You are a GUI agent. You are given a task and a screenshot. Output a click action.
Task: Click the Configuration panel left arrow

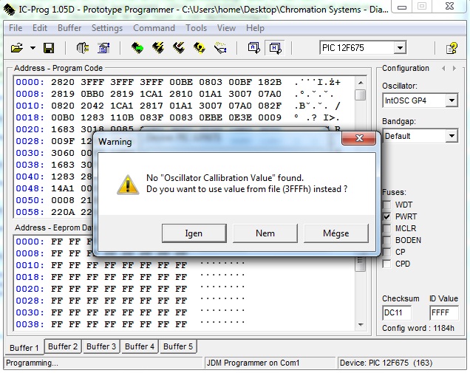443,69
